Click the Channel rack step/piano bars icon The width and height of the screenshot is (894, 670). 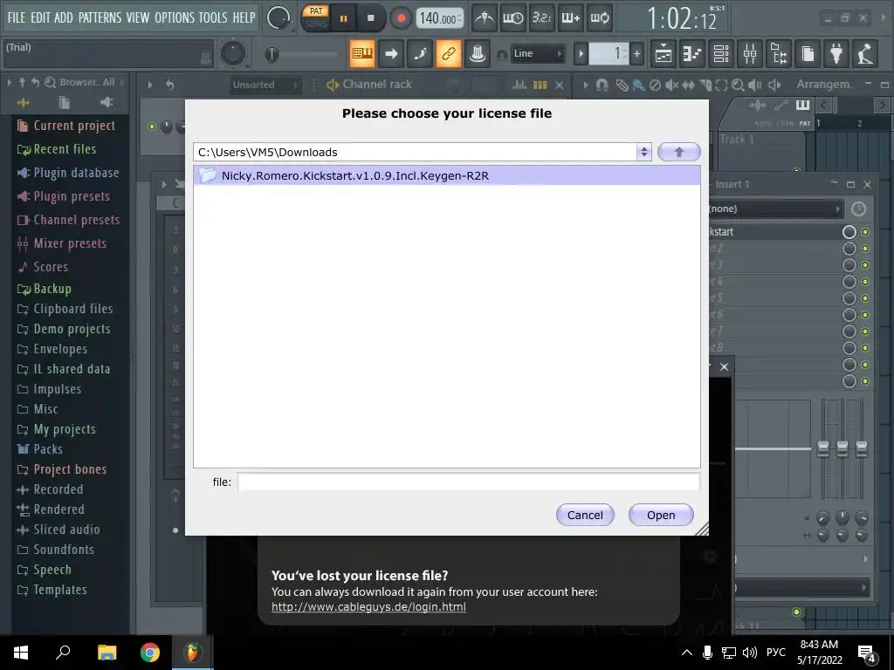pos(540,85)
